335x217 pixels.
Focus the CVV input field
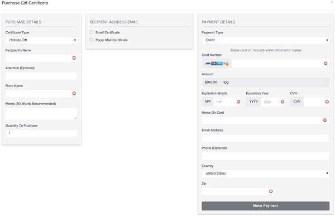(317, 102)
